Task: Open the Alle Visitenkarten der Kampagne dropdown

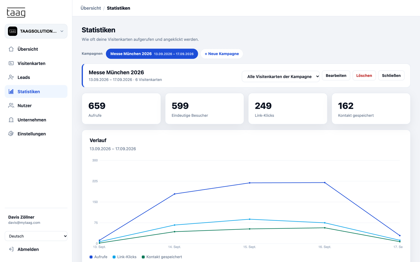Action: tap(281, 77)
